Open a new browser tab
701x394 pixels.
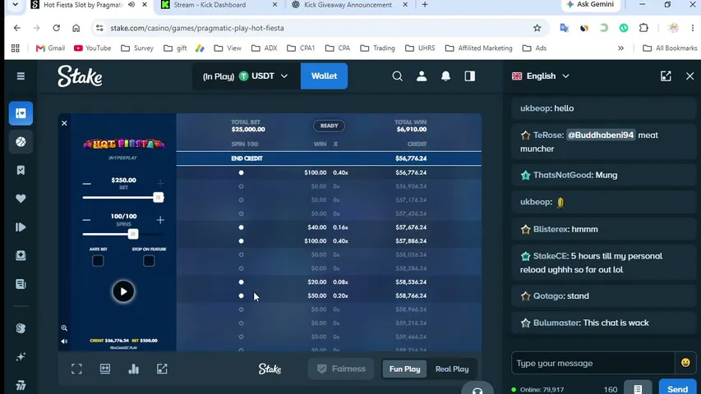tap(425, 4)
